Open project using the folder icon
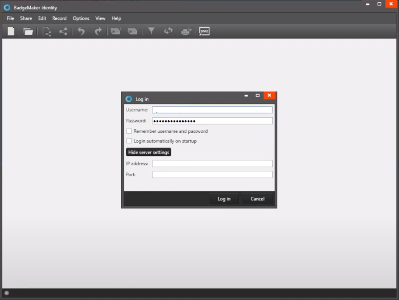Image resolution: width=399 pixels, height=300 pixels. (28, 31)
